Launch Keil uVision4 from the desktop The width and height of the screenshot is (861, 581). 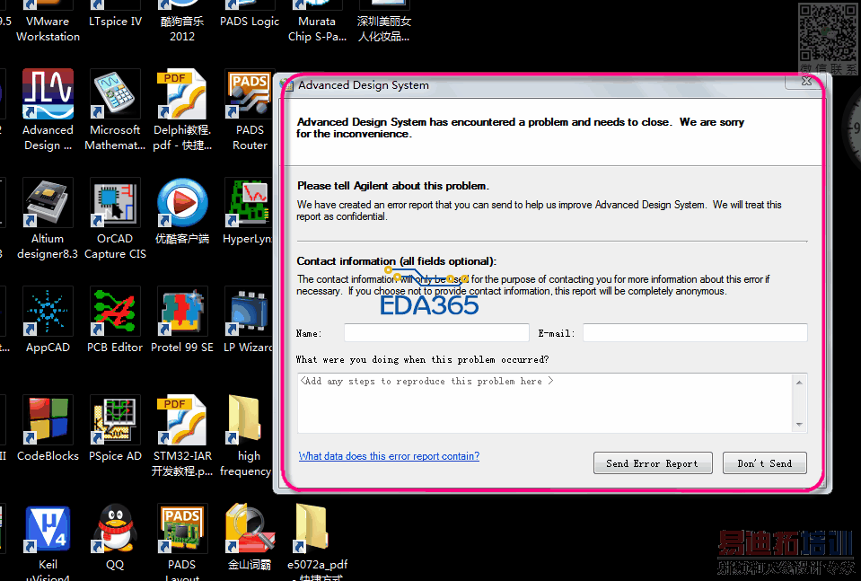click(48, 542)
